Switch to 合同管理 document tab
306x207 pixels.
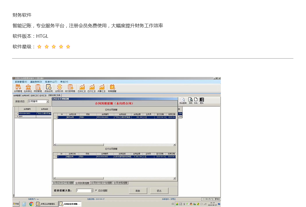click(x=17, y=95)
